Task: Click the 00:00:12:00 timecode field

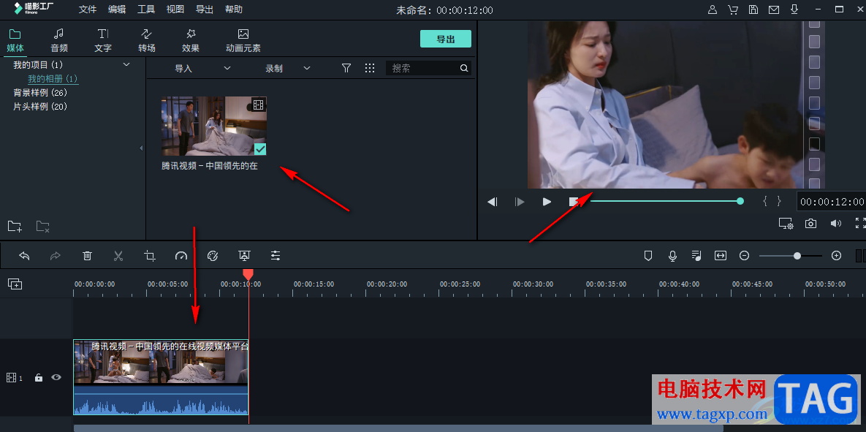Action: click(x=831, y=201)
